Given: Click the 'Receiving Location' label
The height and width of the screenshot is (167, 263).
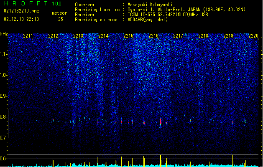Looking at the screenshot, I should tap(97, 10).
